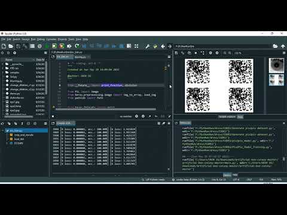Select the Plots pane tab

click(240, 117)
